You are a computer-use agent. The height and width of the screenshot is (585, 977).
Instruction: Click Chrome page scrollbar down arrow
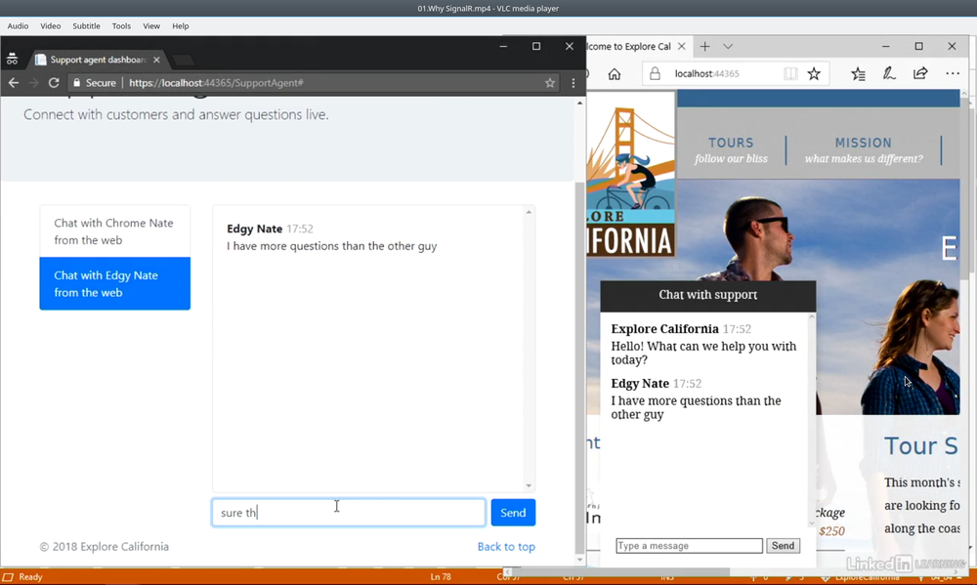pos(579,560)
